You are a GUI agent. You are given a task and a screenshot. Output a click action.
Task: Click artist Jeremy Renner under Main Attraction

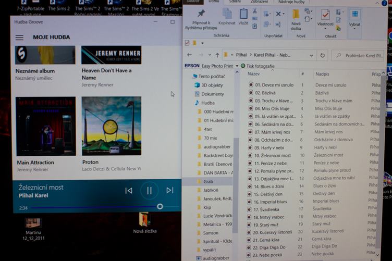point(32,170)
